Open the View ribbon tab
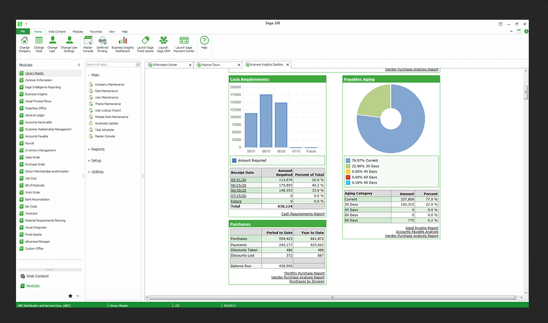The image size is (548, 323). point(112,31)
